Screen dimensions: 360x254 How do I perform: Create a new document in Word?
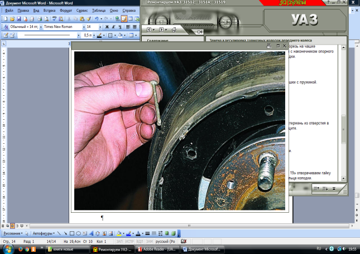point(6,19)
